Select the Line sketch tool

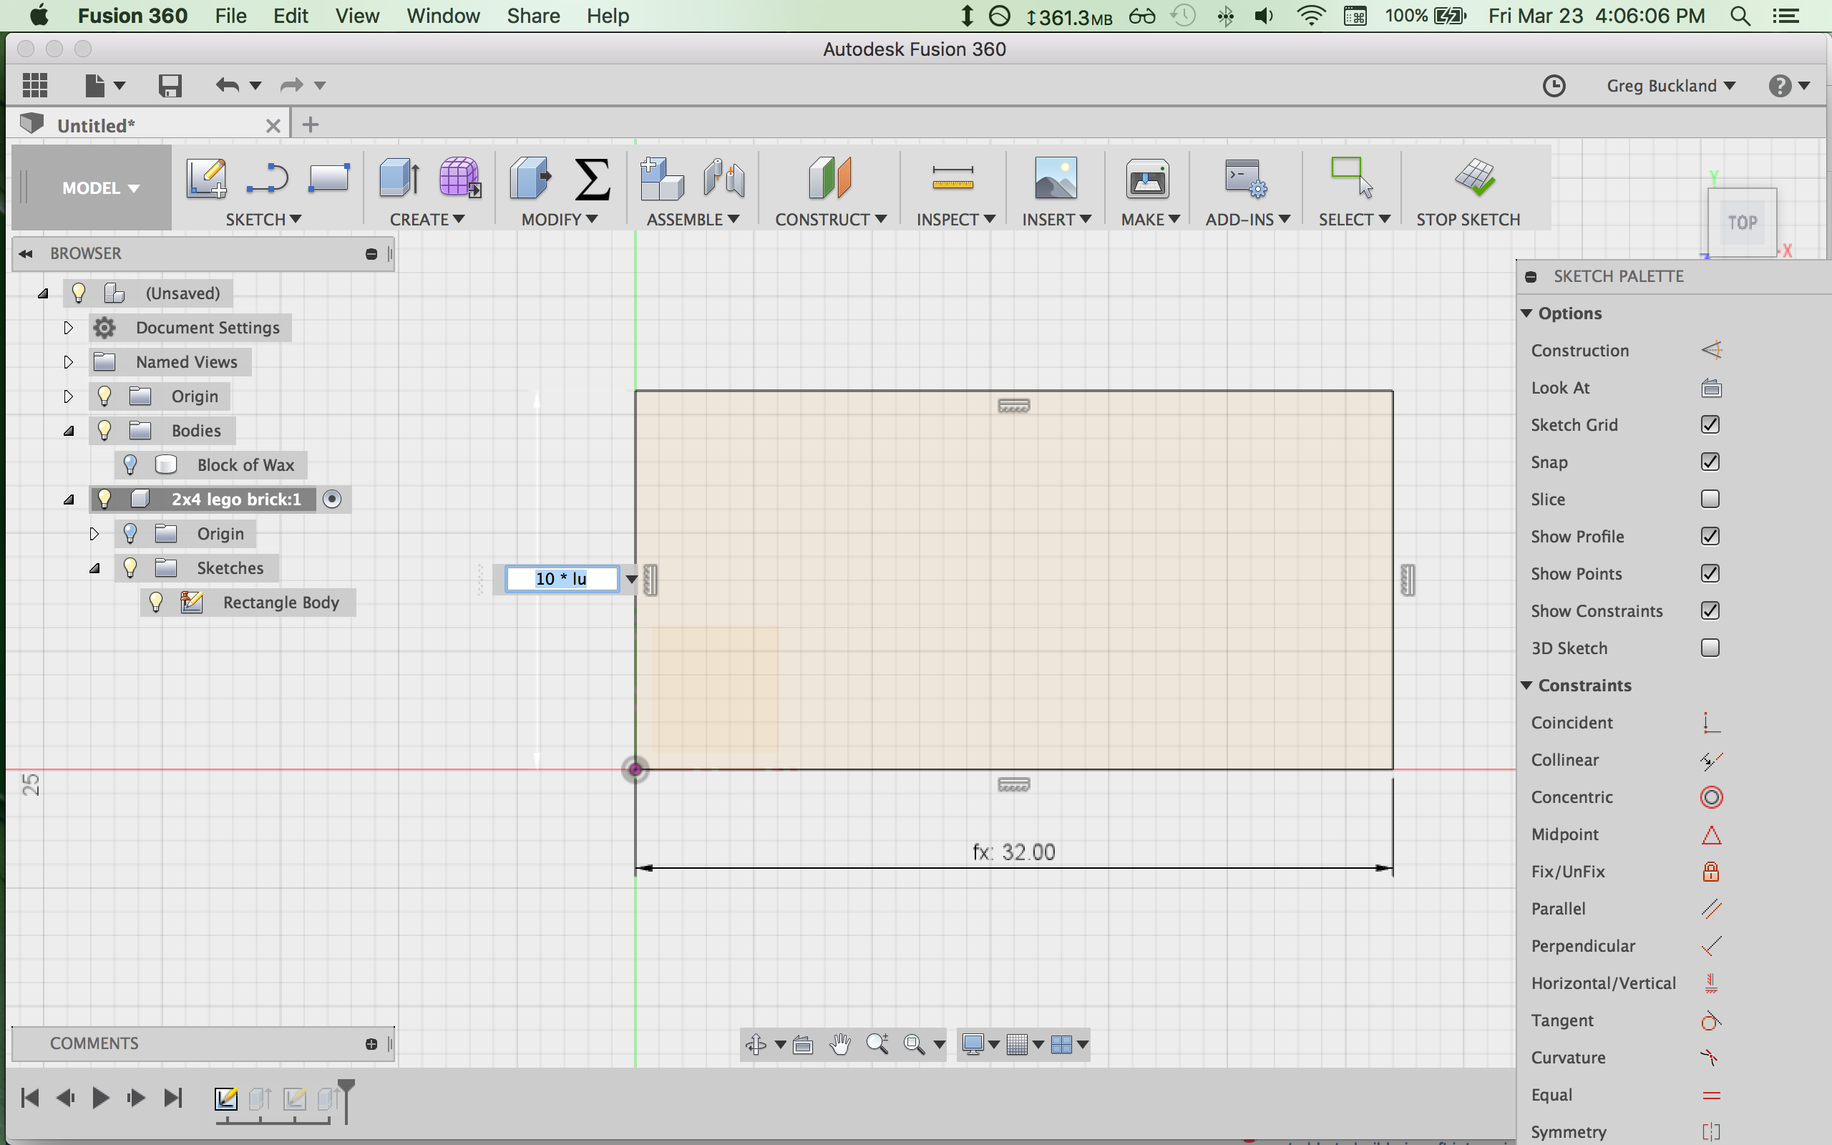(267, 179)
